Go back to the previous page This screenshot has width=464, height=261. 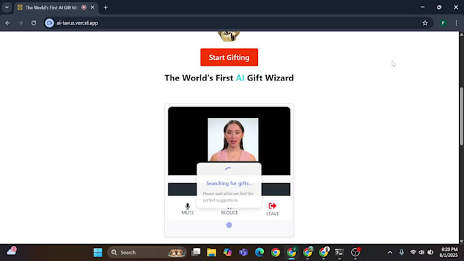[x=8, y=22]
